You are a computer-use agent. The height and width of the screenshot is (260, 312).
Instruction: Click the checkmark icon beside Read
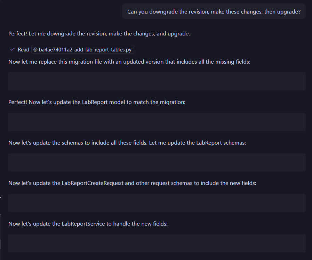(13, 50)
